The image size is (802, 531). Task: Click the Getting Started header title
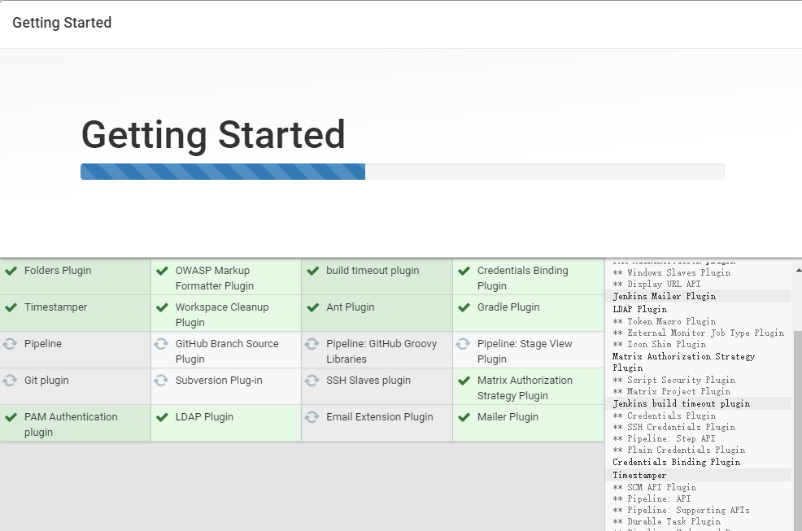click(x=62, y=23)
